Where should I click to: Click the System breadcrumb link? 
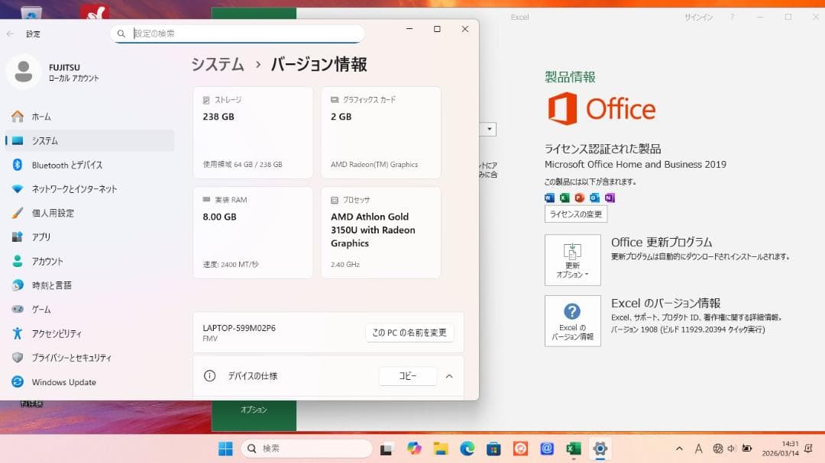point(218,65)
